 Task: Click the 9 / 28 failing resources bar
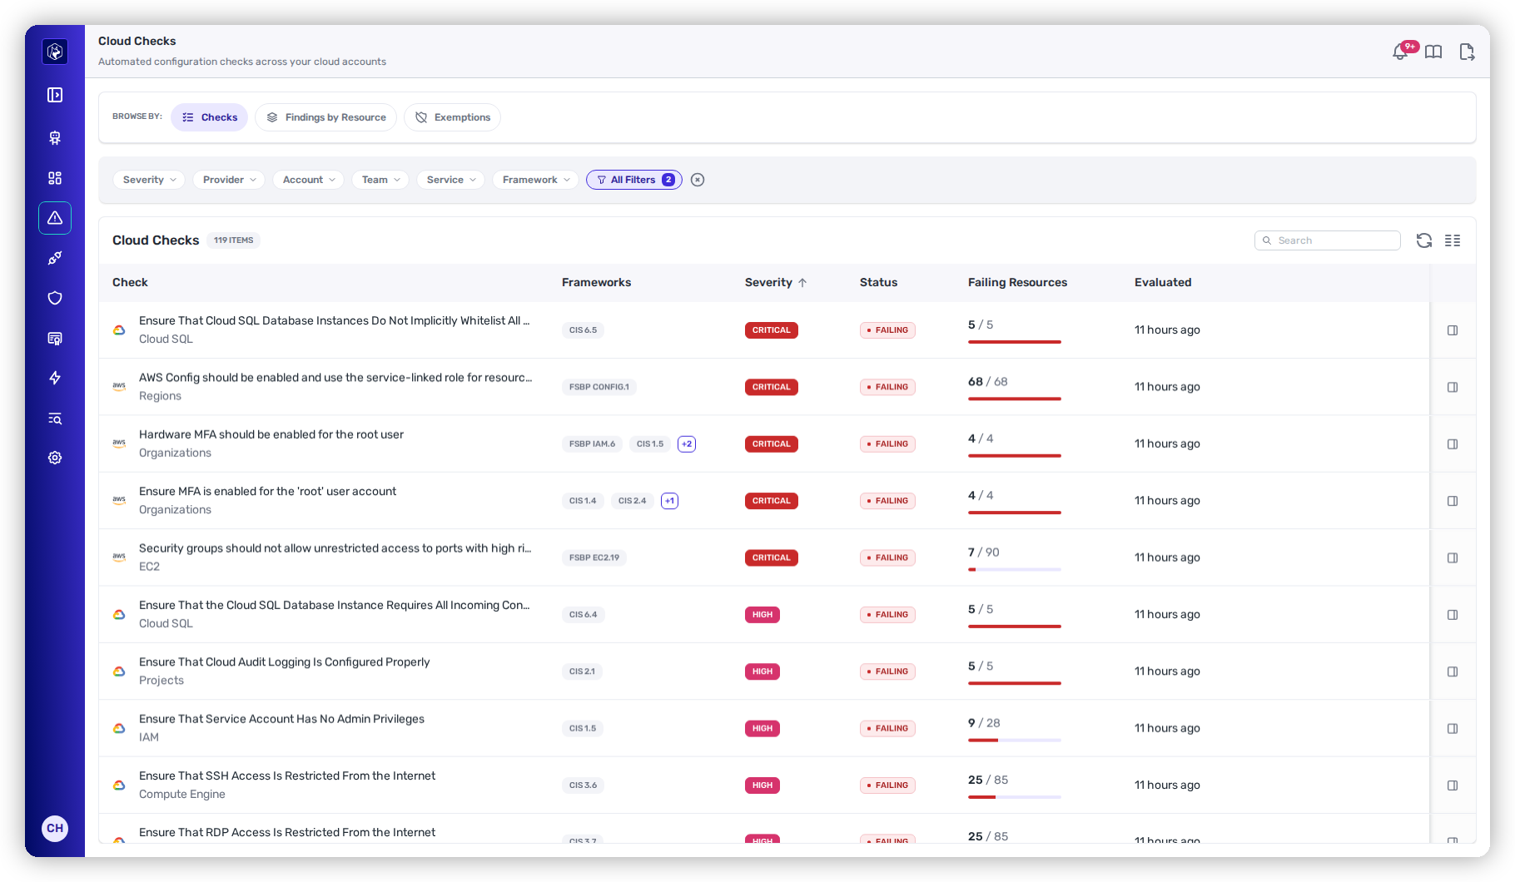pyautogui.click(x=1015, y=740)
